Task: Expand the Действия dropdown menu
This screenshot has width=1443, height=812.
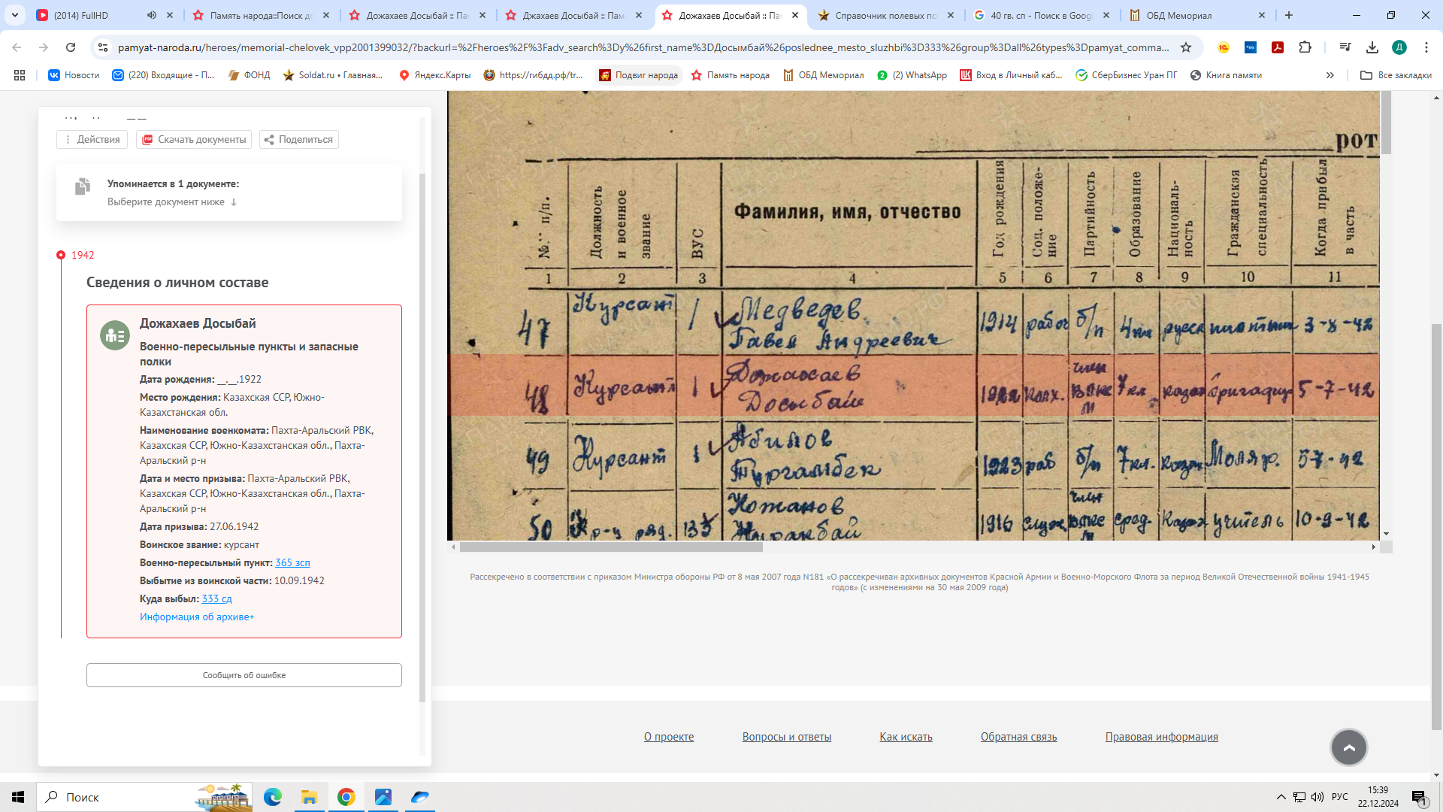Action: pyautogui.click(x=92, y=140)
